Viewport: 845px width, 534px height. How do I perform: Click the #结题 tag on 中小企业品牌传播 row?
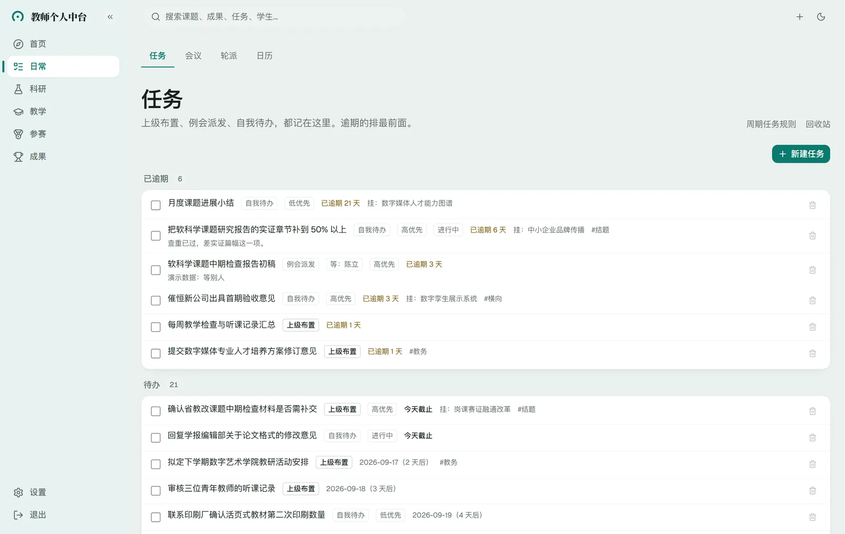point(600,230)
